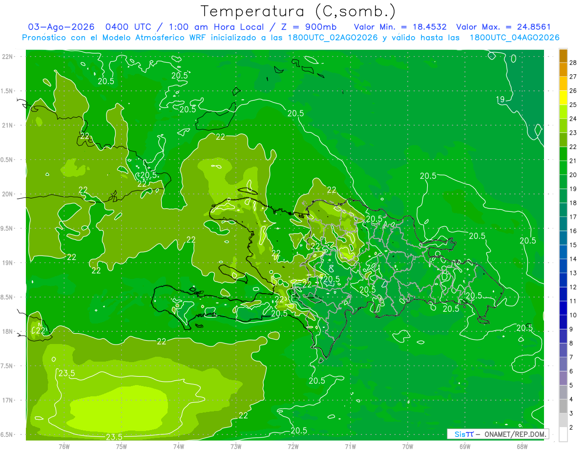The height and width of the screenshot is (453, 586).
Task: Pick the steel blue 15–16 swatch
Action: tap(563, 237)
